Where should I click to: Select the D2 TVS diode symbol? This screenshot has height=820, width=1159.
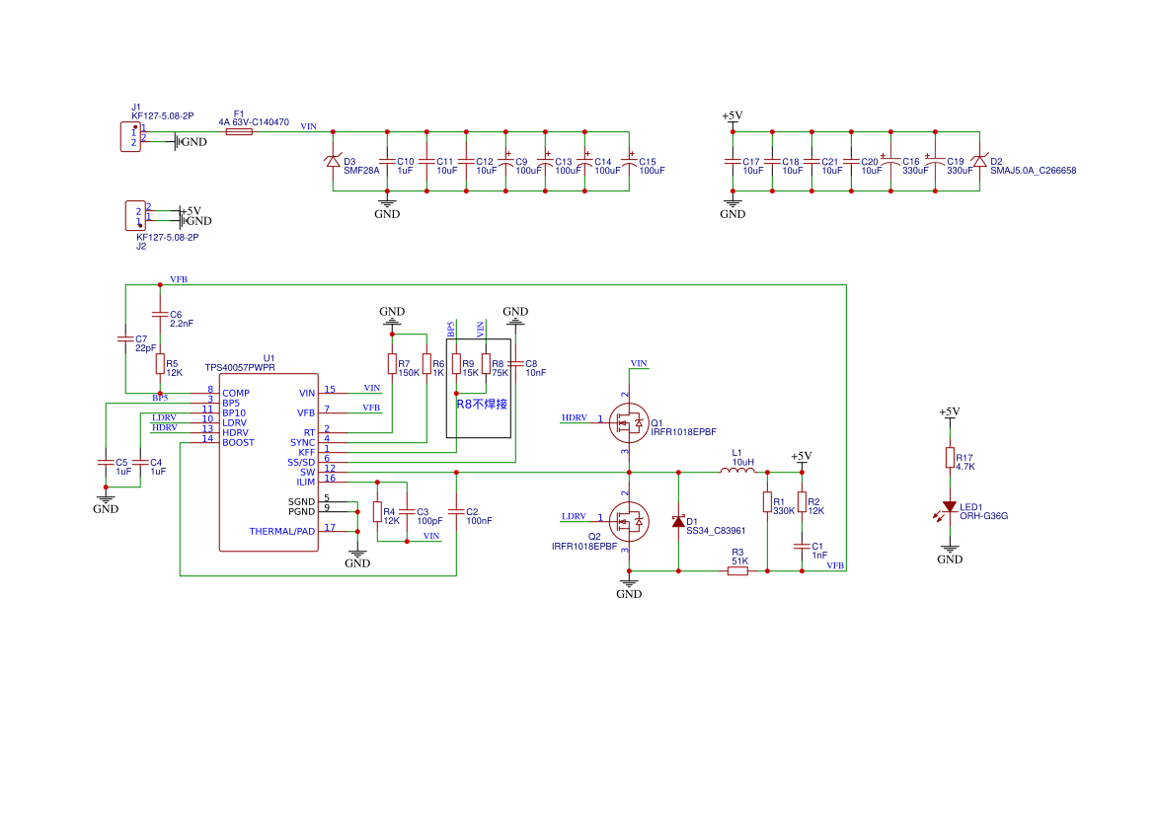coord(979,161)
